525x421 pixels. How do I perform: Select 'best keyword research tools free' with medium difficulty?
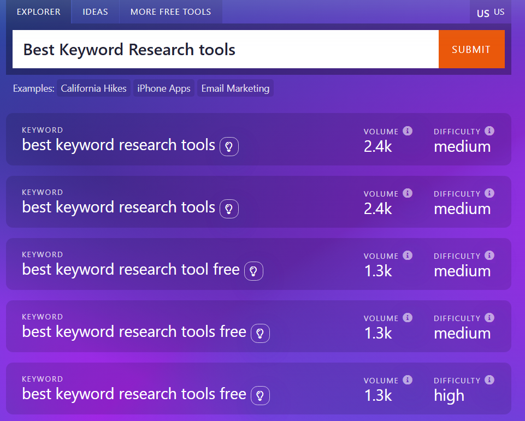tap(134, 331)
